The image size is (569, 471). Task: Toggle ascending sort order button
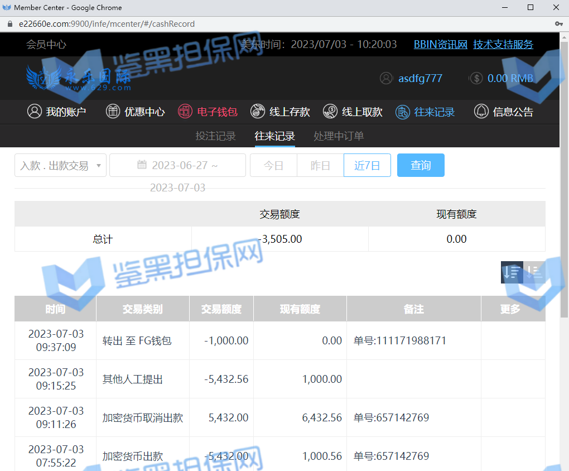[x=534, y=272]
